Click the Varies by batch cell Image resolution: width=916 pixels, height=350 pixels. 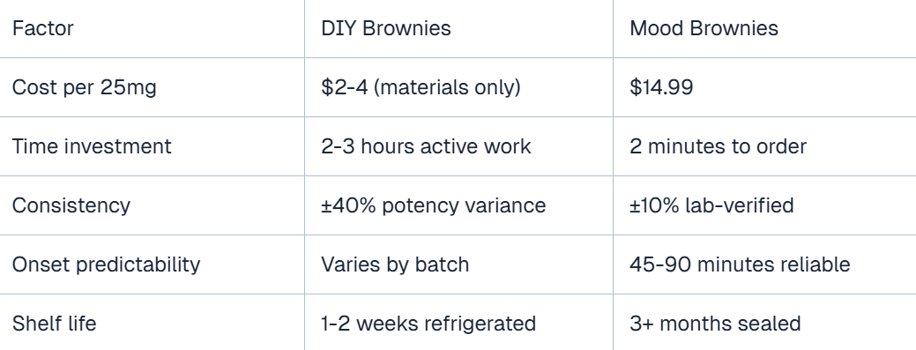[x=395, y=264]
